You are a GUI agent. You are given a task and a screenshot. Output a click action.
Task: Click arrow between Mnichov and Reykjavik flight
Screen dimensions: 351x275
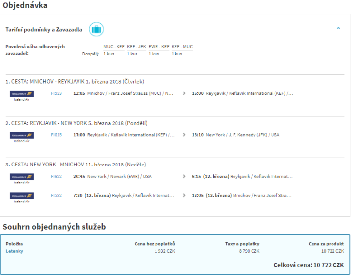[x=184, y=93]
